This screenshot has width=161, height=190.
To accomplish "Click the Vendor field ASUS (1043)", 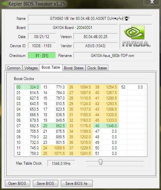I will (x=95, y=46).
